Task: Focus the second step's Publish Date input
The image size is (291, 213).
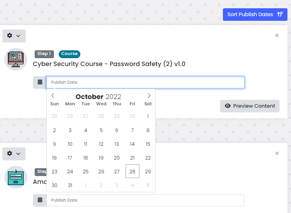Action: pyautogui.click(x=145, y=200)
